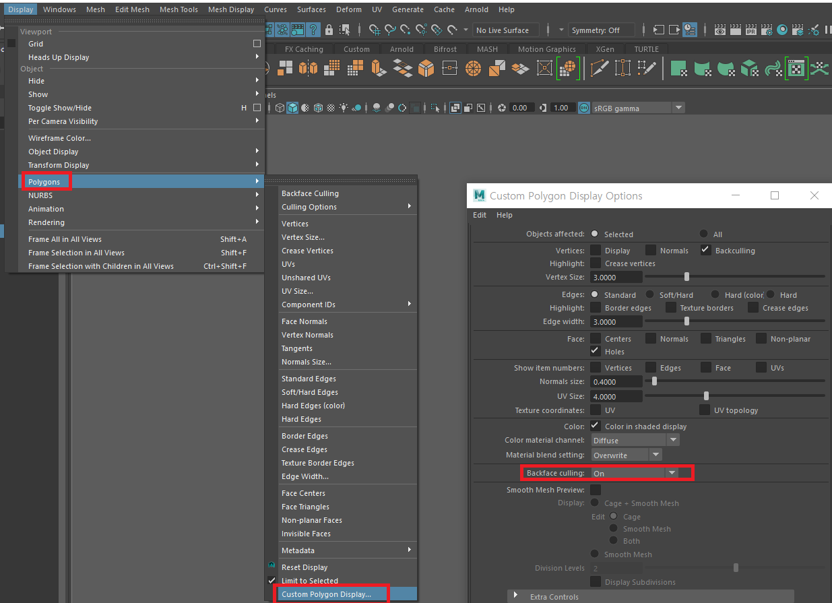Screen dimensions: 832x603
Task: Apply Automatic UV mapping from shelf
Action: tap(749, 68)
